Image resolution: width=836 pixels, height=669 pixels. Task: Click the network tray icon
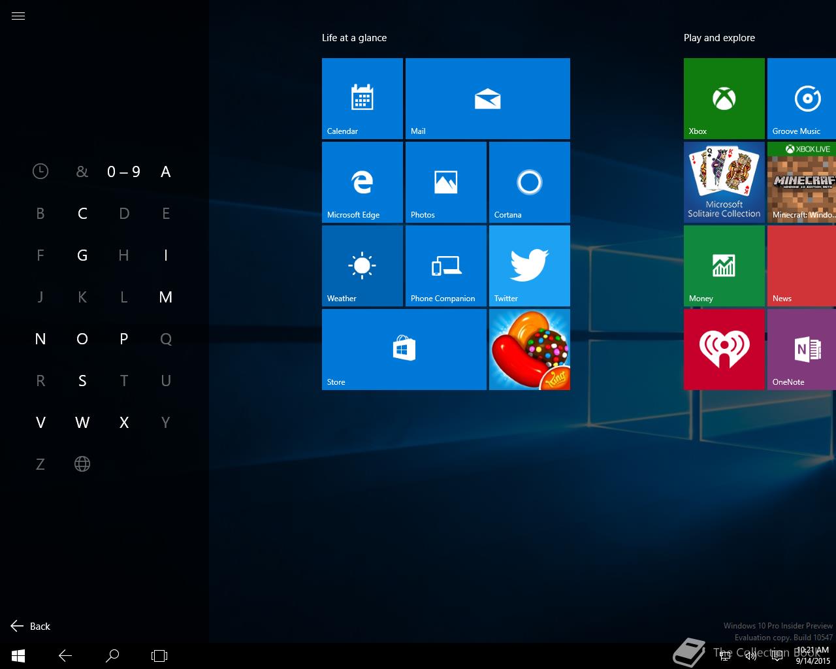coord(725,656)
